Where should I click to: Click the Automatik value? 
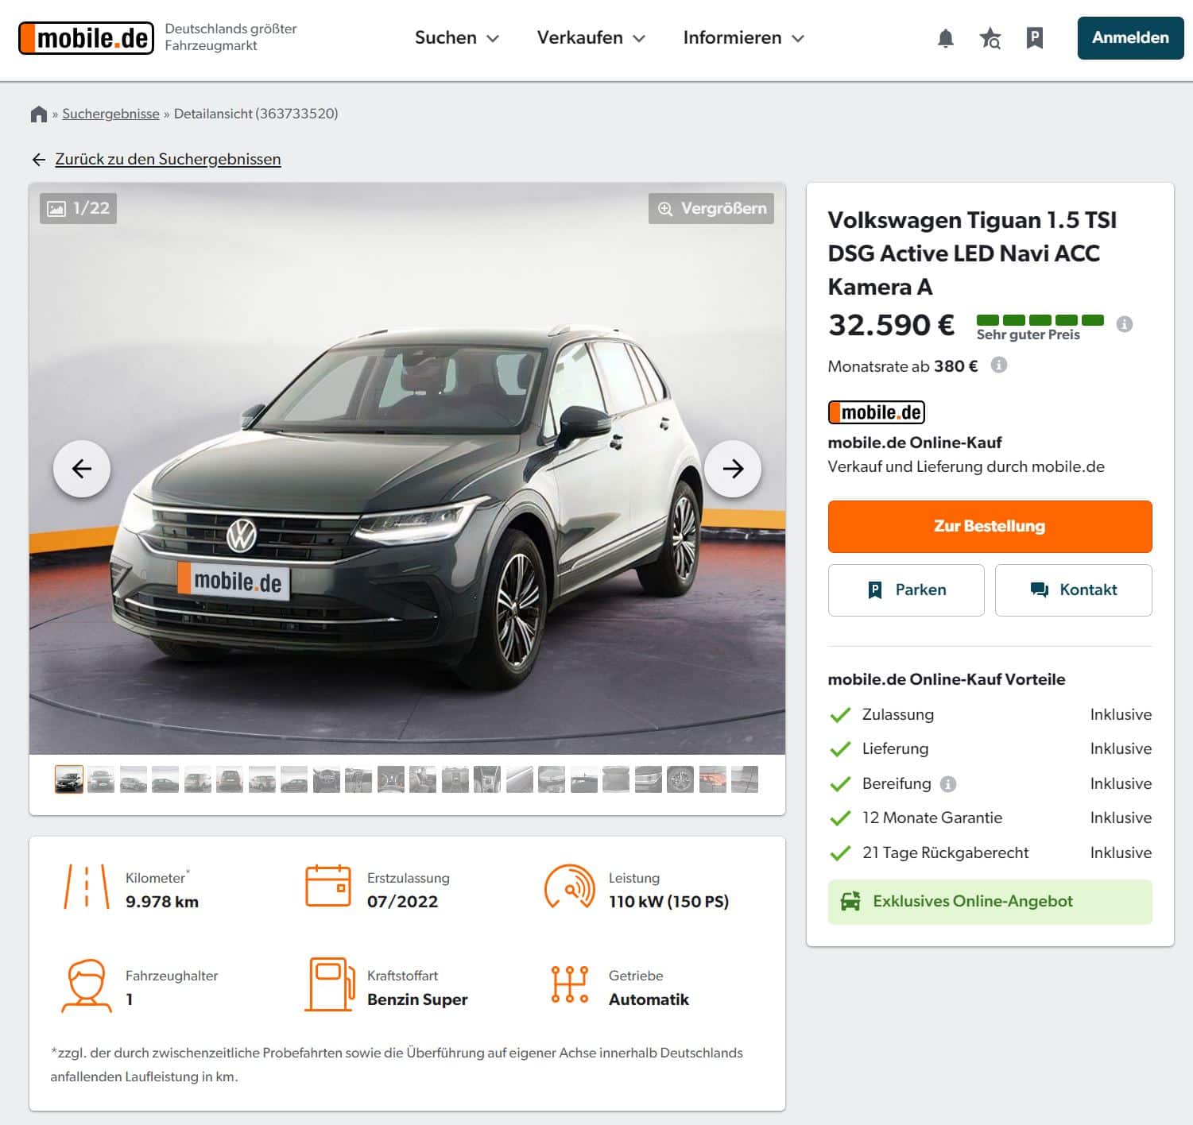[649, 999]
